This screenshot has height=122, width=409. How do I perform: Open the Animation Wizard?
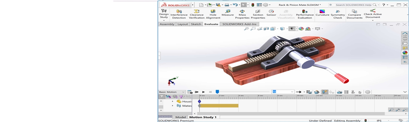pos(317,92)
